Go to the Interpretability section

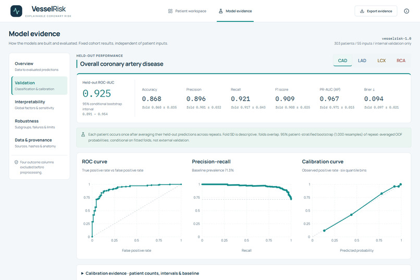click(40, 104)
